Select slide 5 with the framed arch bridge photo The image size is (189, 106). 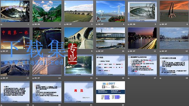coord(142,11)
